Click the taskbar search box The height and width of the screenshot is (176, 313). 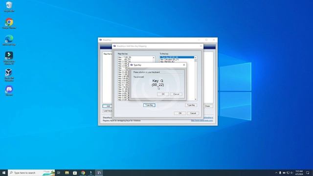point(31,173)
